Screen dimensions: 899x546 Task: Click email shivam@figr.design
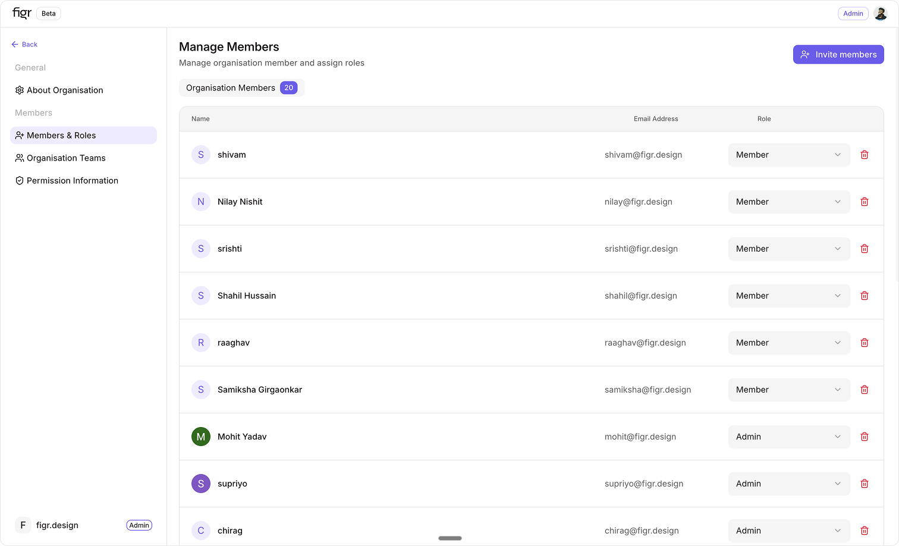point(643,155)
